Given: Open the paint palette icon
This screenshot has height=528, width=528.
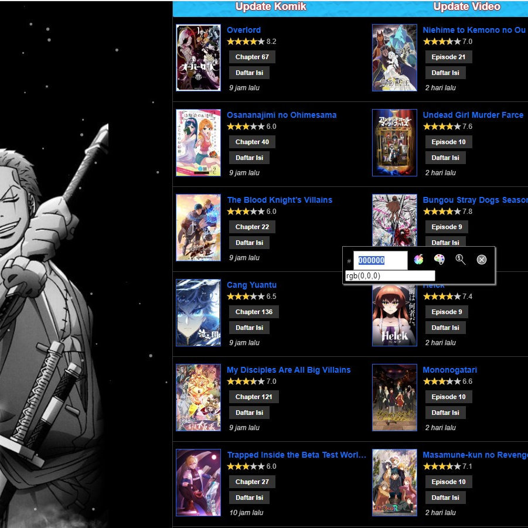Looking at the screenshot, I should point(439,260).
